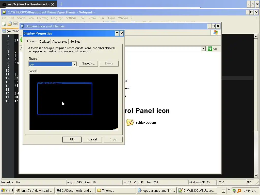The image size is (260, 195).
Task: Switch to enh.7z download taskbar button
Action: (x=35, y=190)
